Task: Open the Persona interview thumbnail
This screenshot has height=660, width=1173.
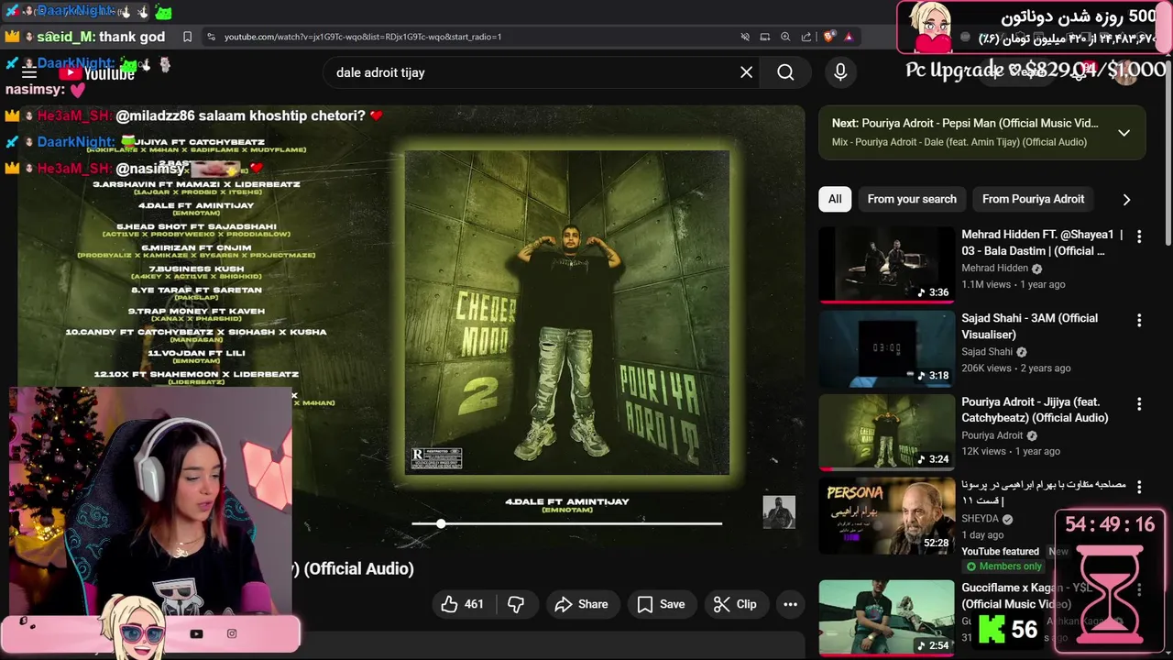Action: (886, 515)
